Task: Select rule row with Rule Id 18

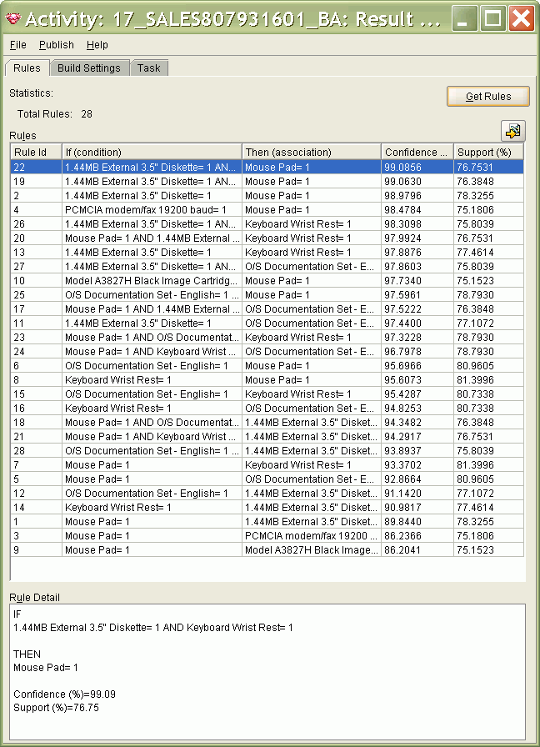Action: coord(267,423)
